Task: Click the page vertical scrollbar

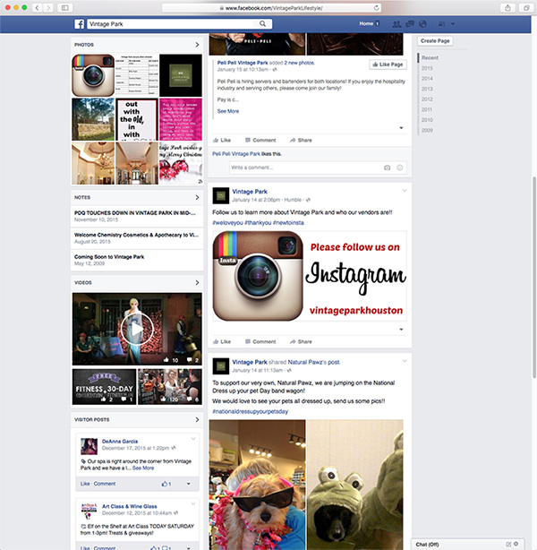Action: pyautogui.click(x=534, y=277)
